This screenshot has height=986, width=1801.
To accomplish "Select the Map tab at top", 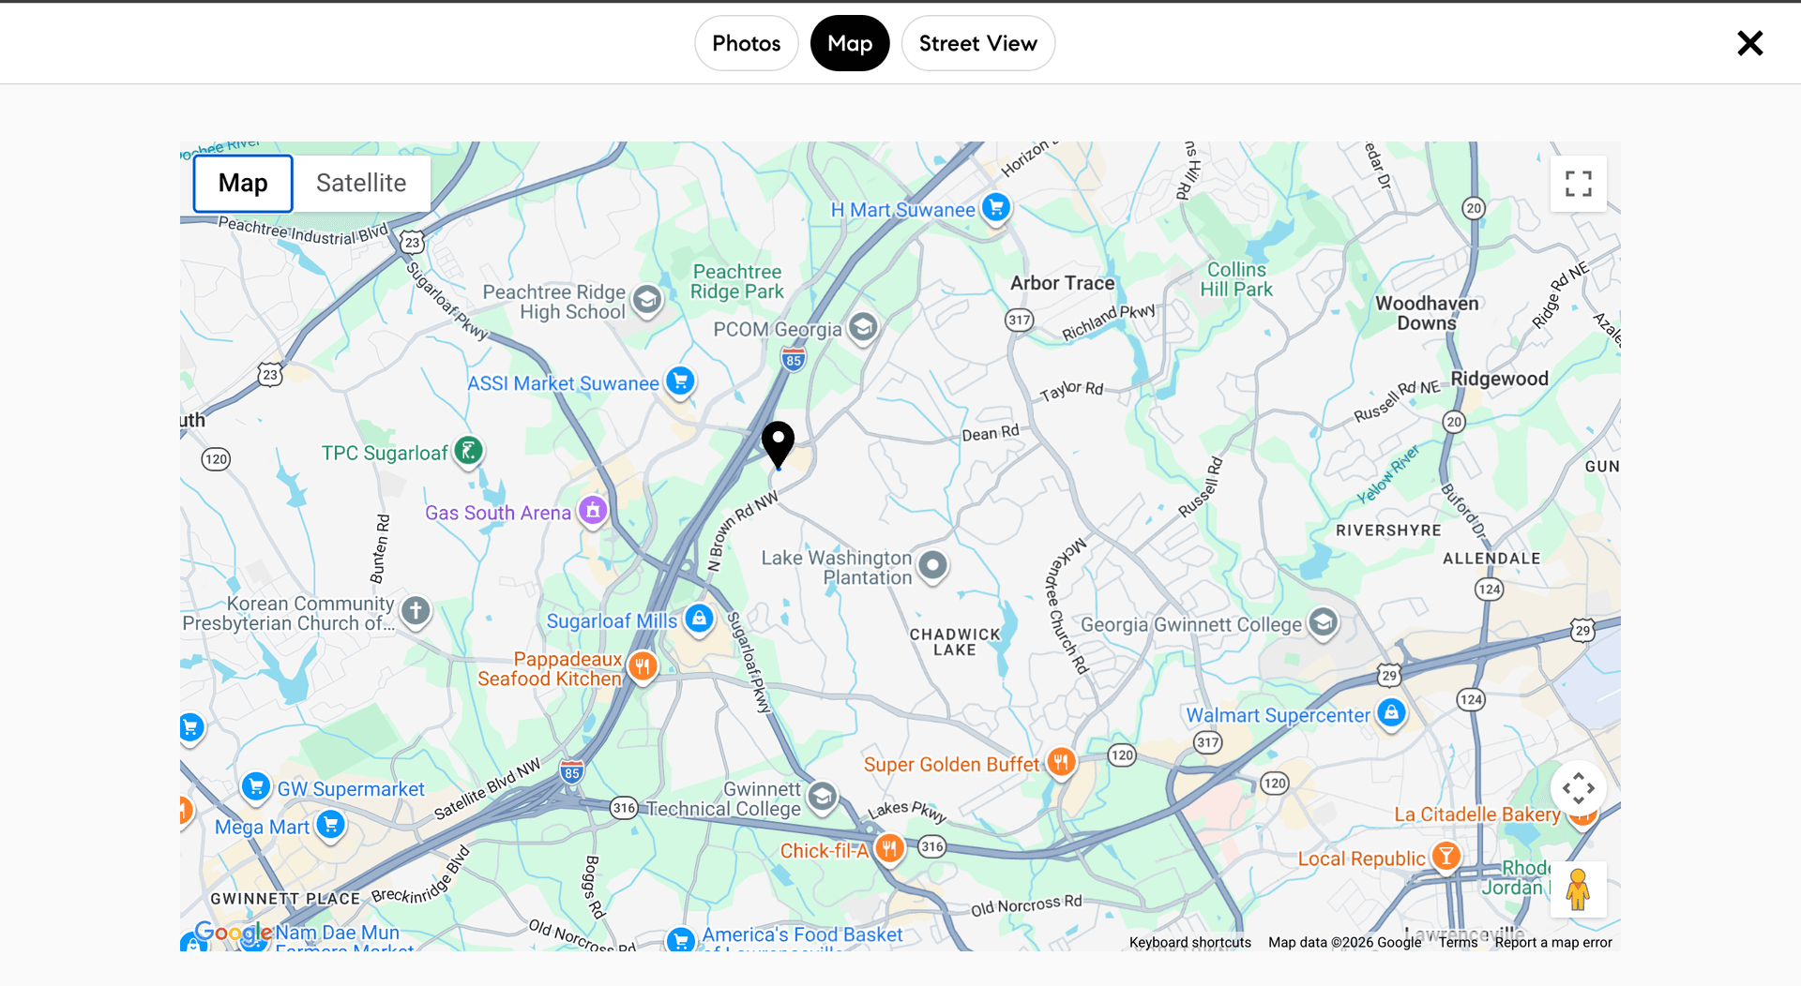I will click(850, 43).
